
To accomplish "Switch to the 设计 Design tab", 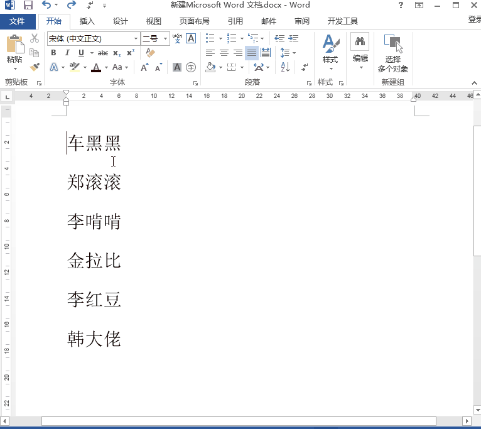I will (121, 21).
